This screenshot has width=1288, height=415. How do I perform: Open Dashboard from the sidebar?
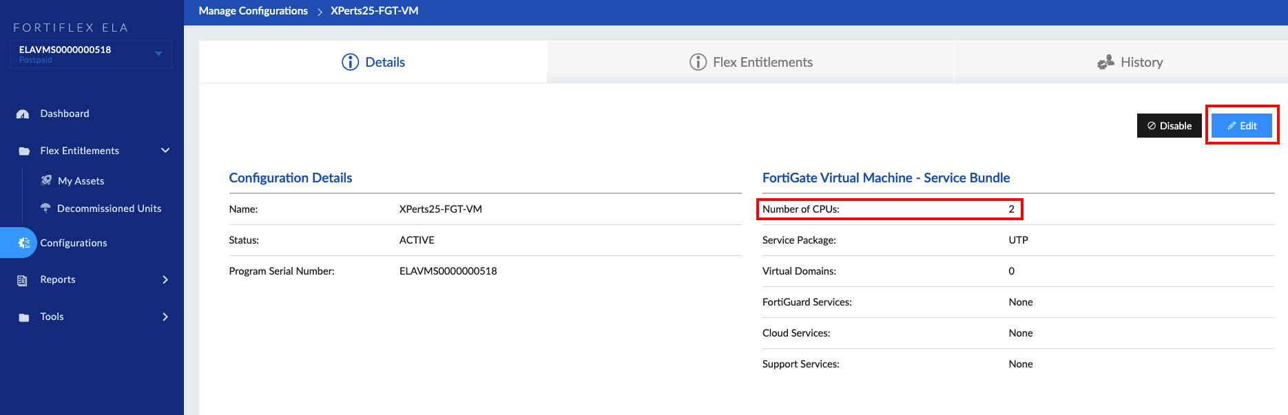(65, 114)
